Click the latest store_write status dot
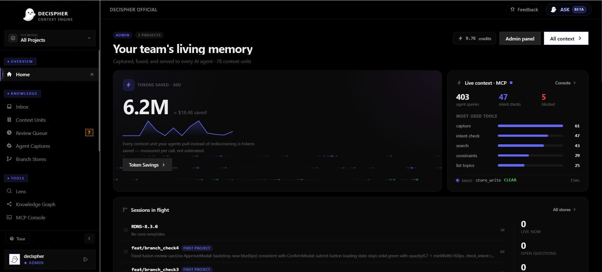 pyautogui.click(x=458, y=180)
